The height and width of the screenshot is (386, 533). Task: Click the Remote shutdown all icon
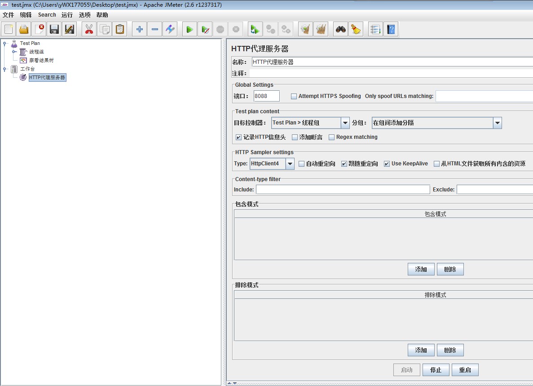click(286, 29)
